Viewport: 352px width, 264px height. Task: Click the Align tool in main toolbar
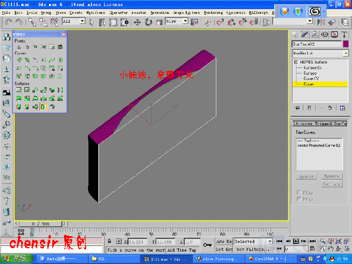(x=332, y=22)
